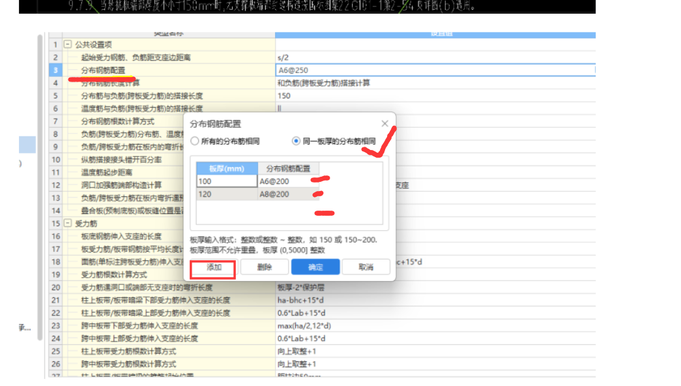This screenshot has height=386, width=681.
Task: Click 取消 to cancel the dialog
Action: coord(366,267)
